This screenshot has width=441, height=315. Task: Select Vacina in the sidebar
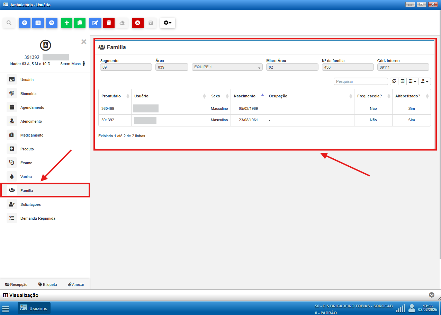pos(26,177)
